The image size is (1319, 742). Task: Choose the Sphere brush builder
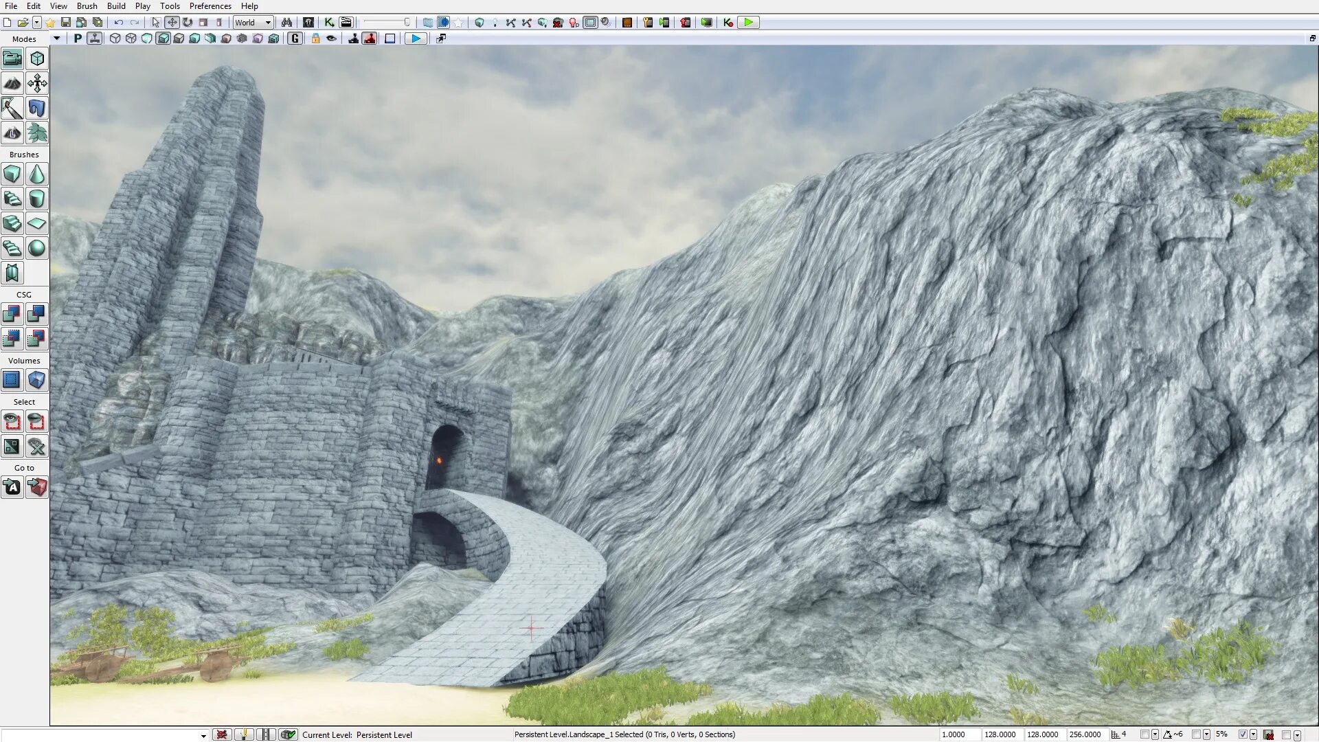[x=37, y=248]
